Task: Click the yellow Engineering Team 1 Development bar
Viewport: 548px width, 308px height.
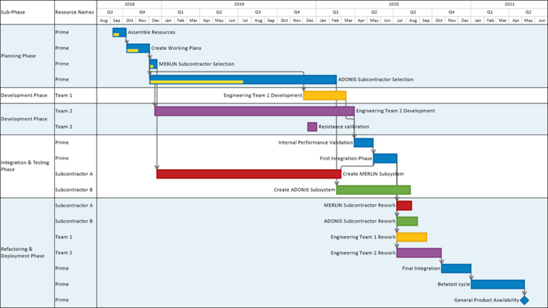Action: click(325, 95)
